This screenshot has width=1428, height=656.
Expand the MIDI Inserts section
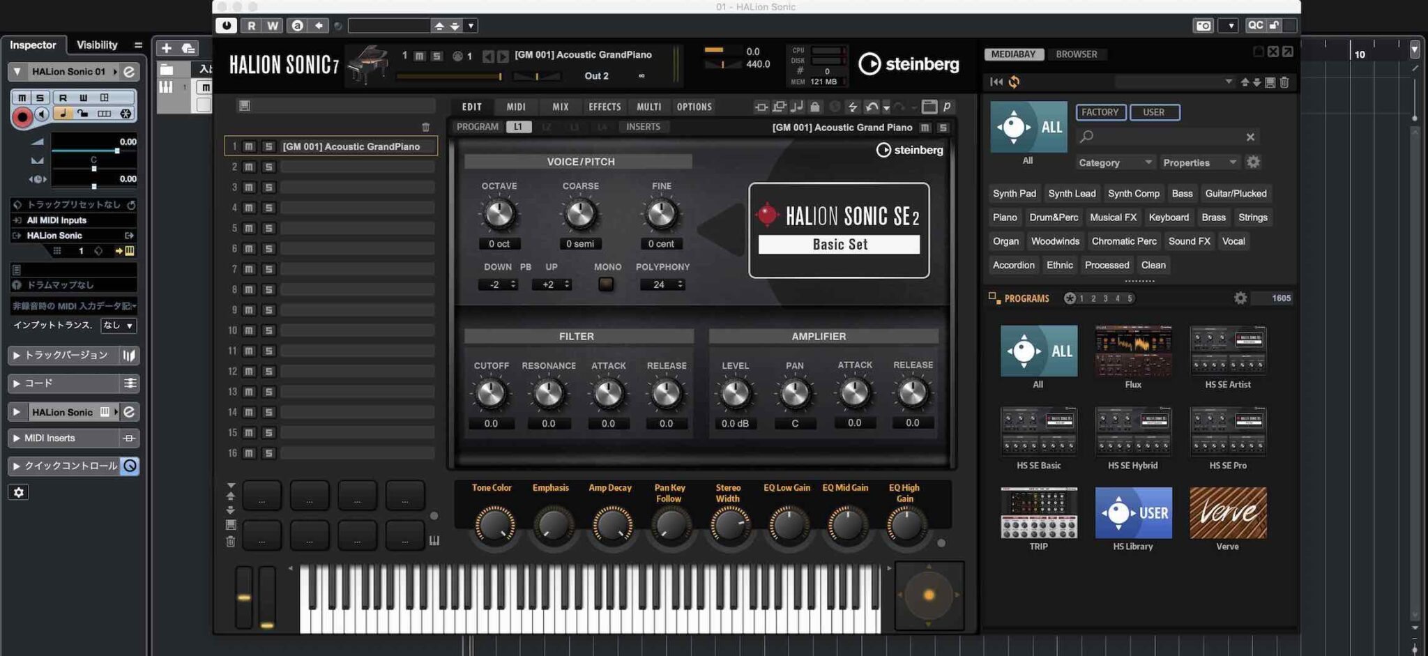[17, 438]
